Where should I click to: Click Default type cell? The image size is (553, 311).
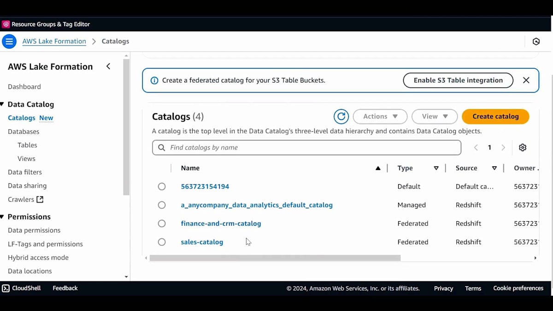409,187
